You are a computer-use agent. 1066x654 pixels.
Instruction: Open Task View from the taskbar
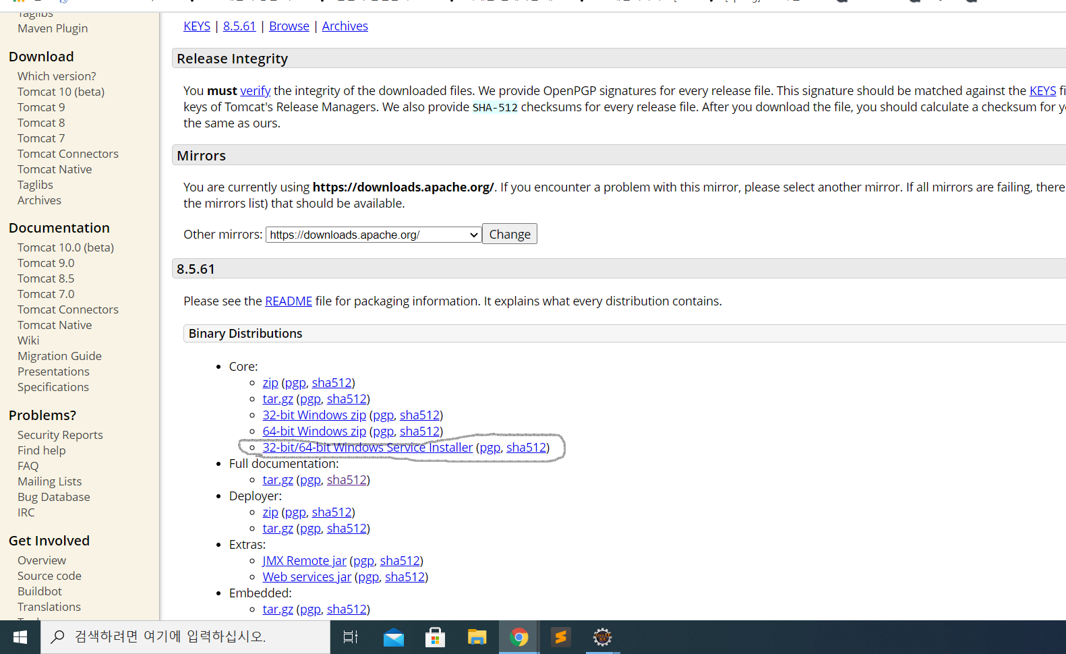[x=351, y=637]
